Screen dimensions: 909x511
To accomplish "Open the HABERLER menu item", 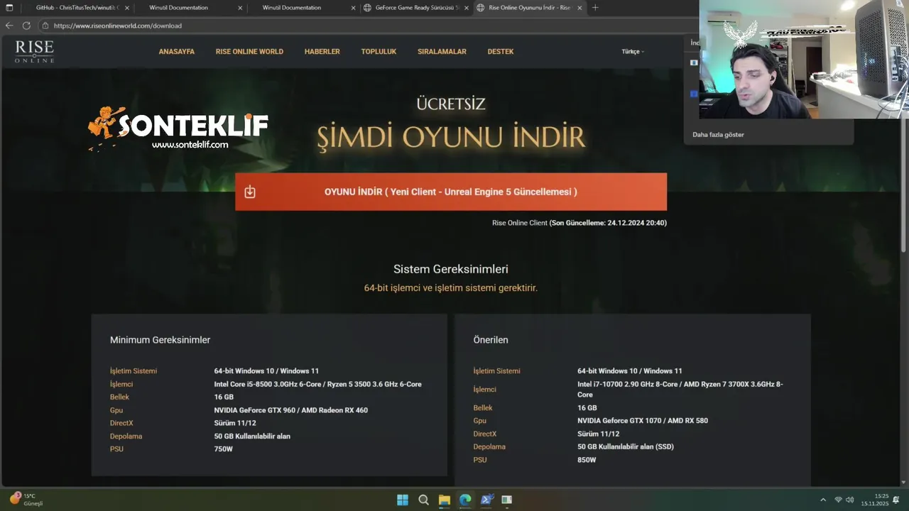I will tap(322, 52).
